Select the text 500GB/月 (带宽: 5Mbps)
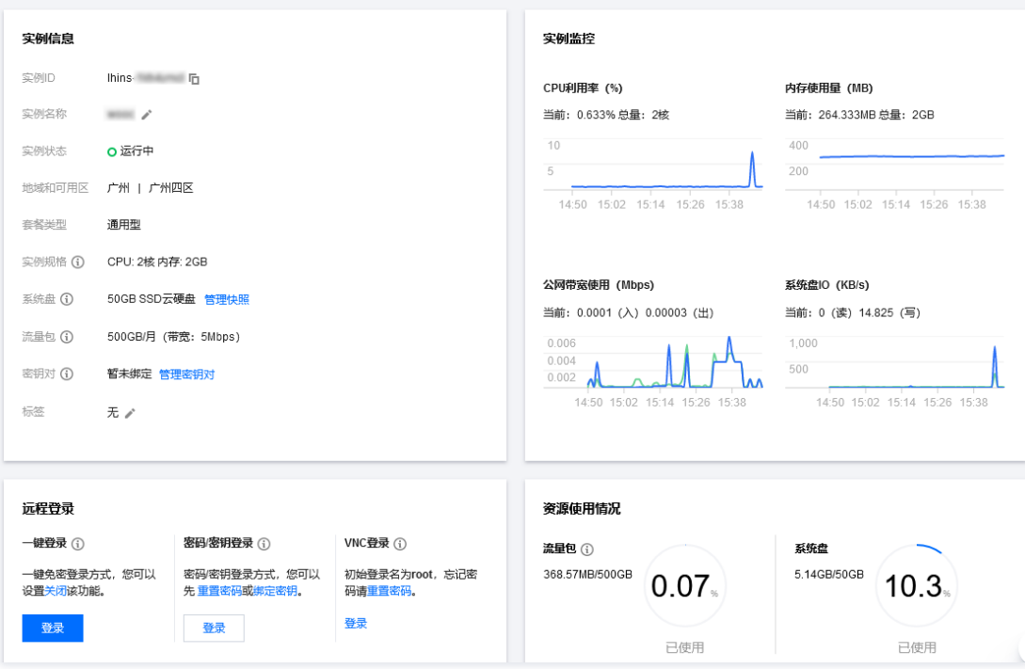 (174, 337)
